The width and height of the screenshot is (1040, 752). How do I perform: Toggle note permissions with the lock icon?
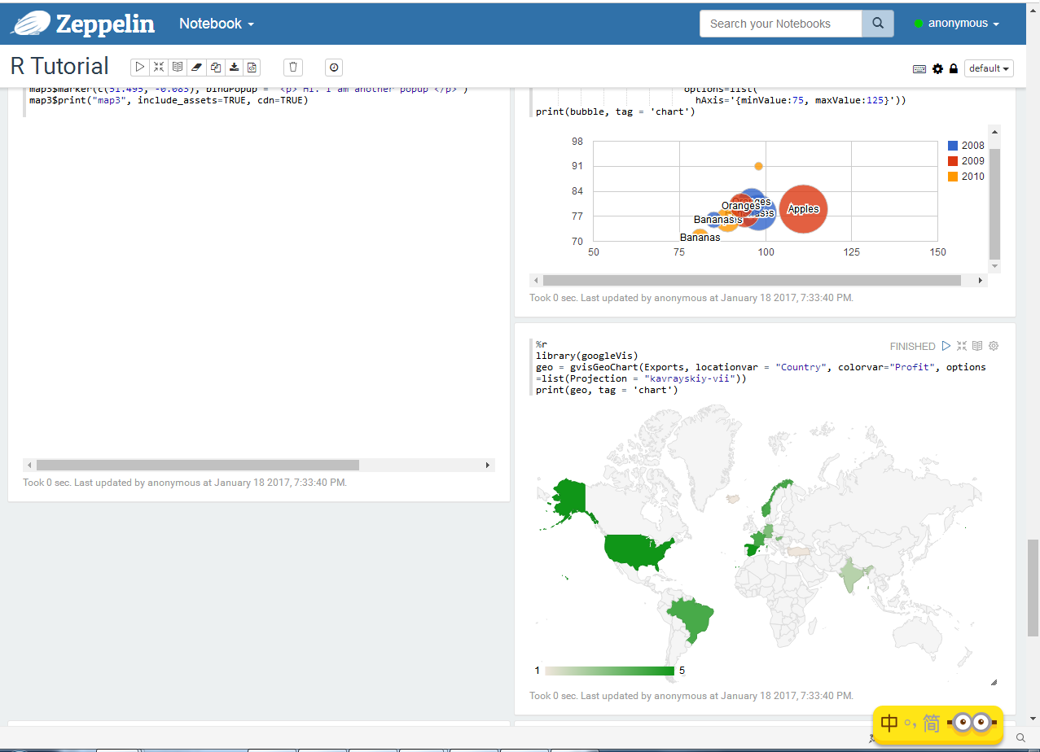pos(951,68)
